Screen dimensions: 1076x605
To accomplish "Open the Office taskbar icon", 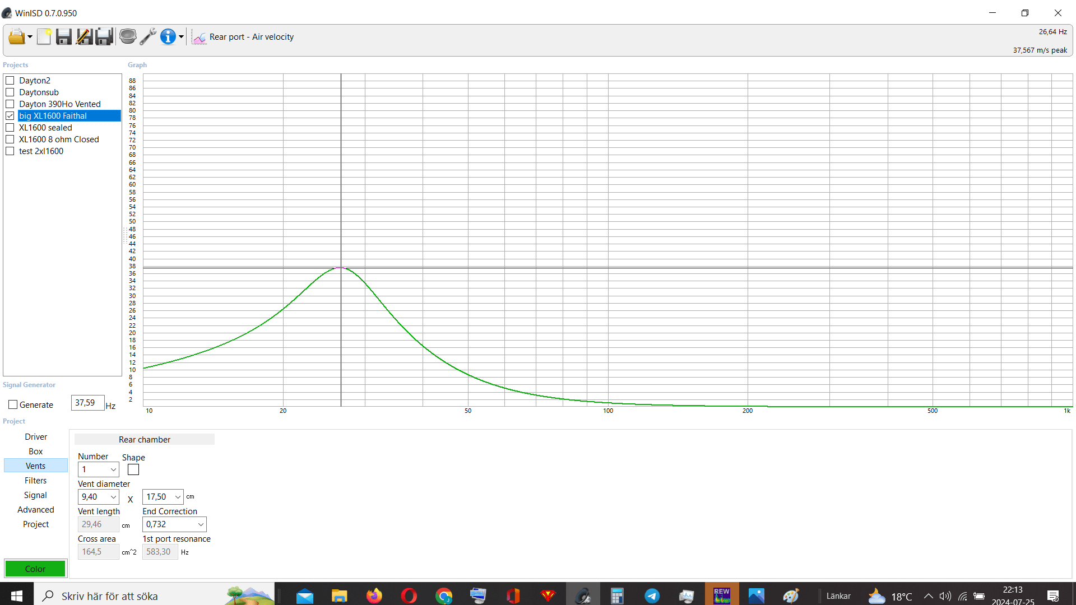I will pos(513,595).
